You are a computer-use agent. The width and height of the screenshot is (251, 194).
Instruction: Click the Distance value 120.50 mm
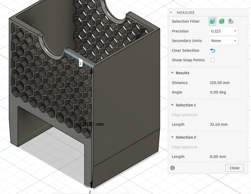click(x=220, y=83)
